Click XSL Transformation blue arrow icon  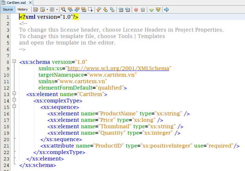(166, 9)
